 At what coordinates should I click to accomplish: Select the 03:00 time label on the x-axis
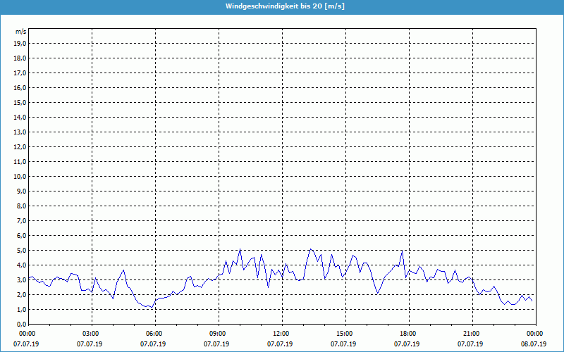[91, 333]
